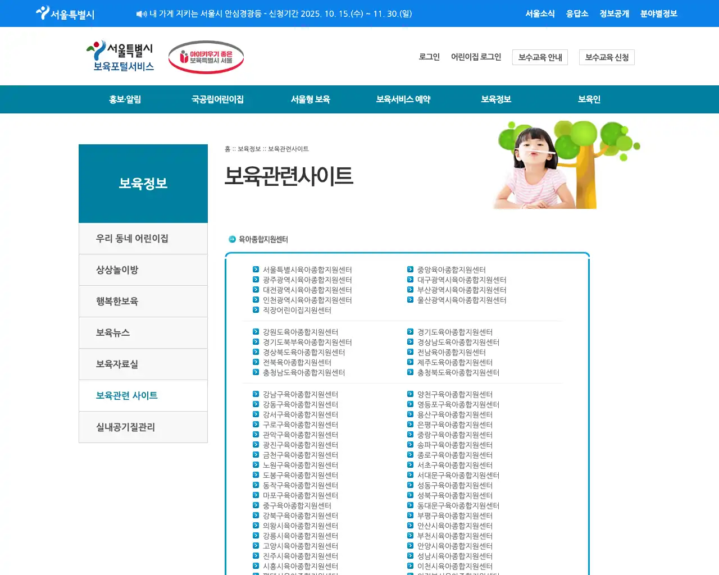Open the 홍보·알림 menu
This screenshot has height=575, width=719.
125,99
